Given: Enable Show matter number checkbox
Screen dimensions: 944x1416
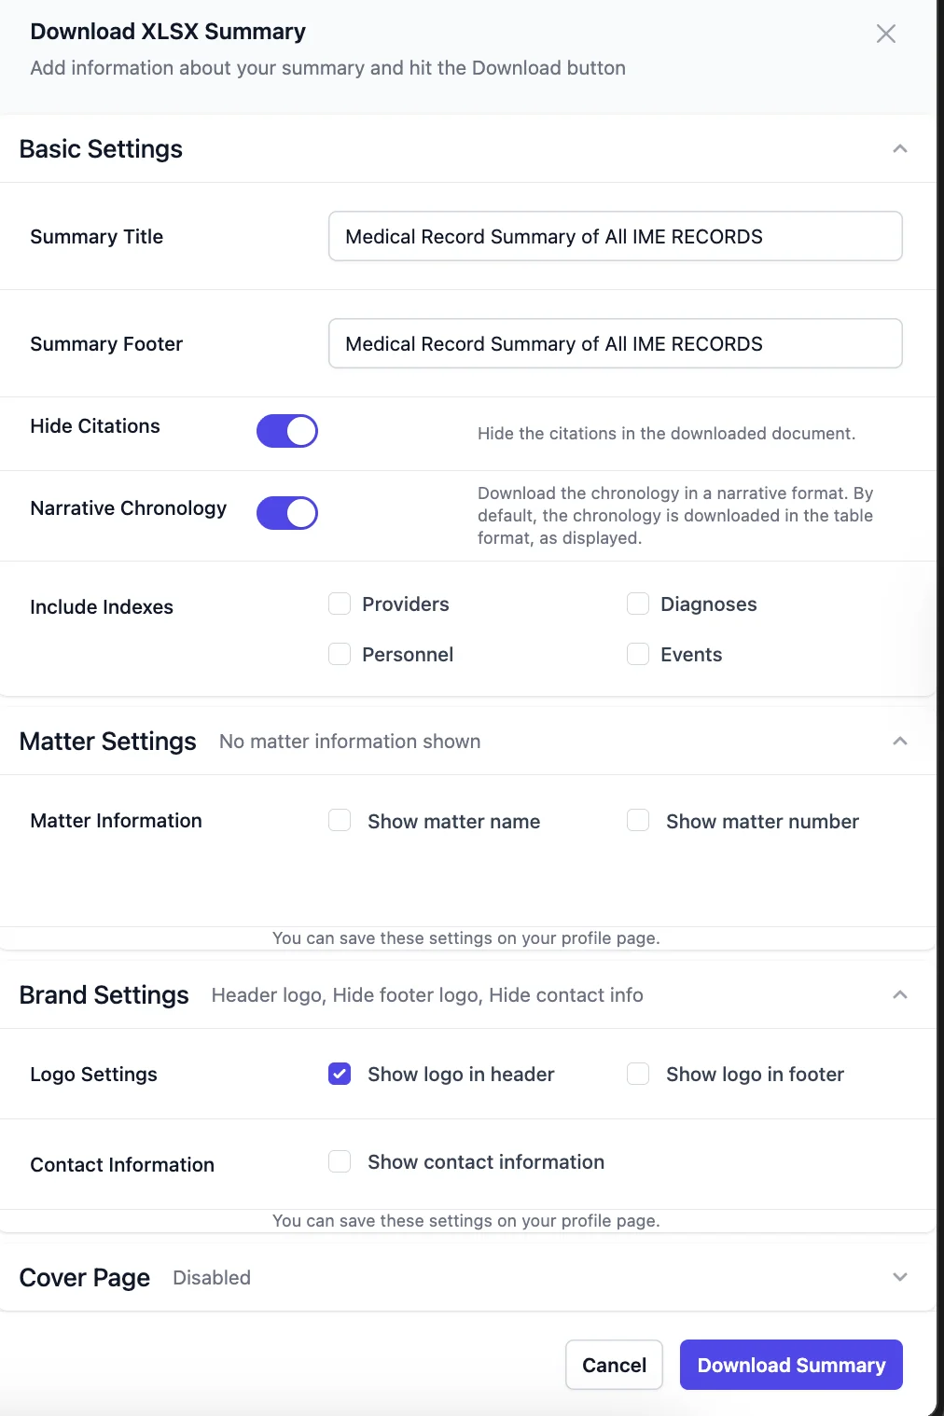Looking at the screenshot, I should point(638,821).
